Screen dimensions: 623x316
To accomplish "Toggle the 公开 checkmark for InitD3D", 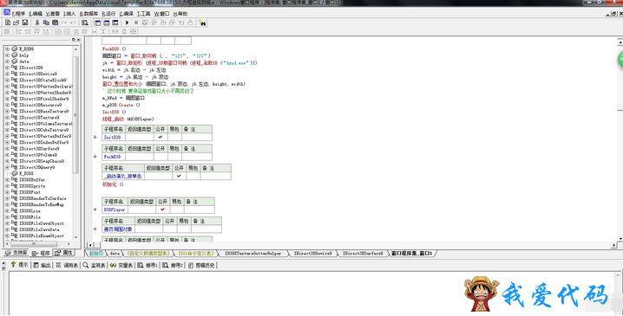I will [x=161, y=137].
